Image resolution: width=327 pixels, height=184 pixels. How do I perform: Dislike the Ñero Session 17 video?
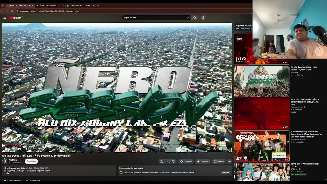click(173, 162)
